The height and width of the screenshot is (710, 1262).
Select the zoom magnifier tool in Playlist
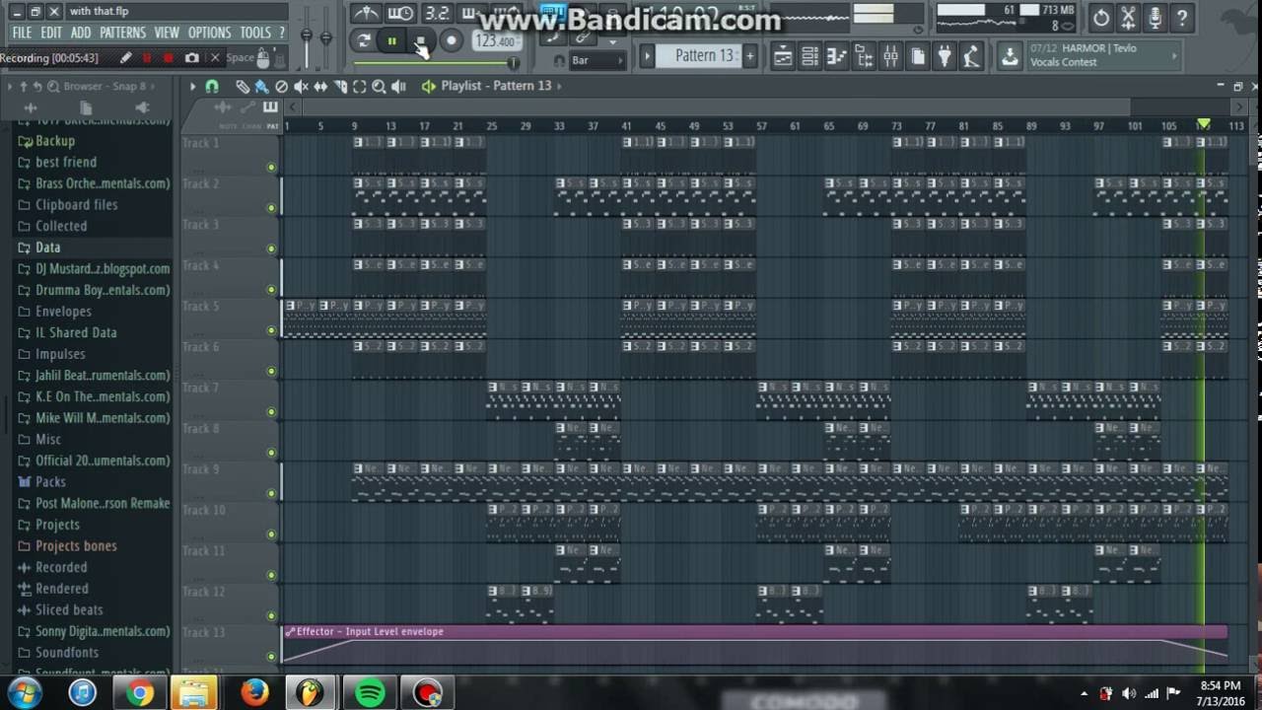[379, 87]
